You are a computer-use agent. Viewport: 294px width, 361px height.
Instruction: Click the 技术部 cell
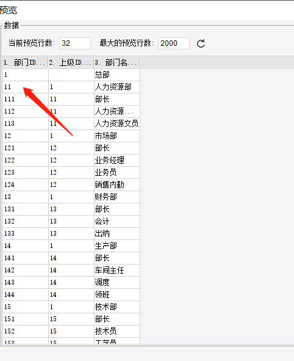click(117, 307)
